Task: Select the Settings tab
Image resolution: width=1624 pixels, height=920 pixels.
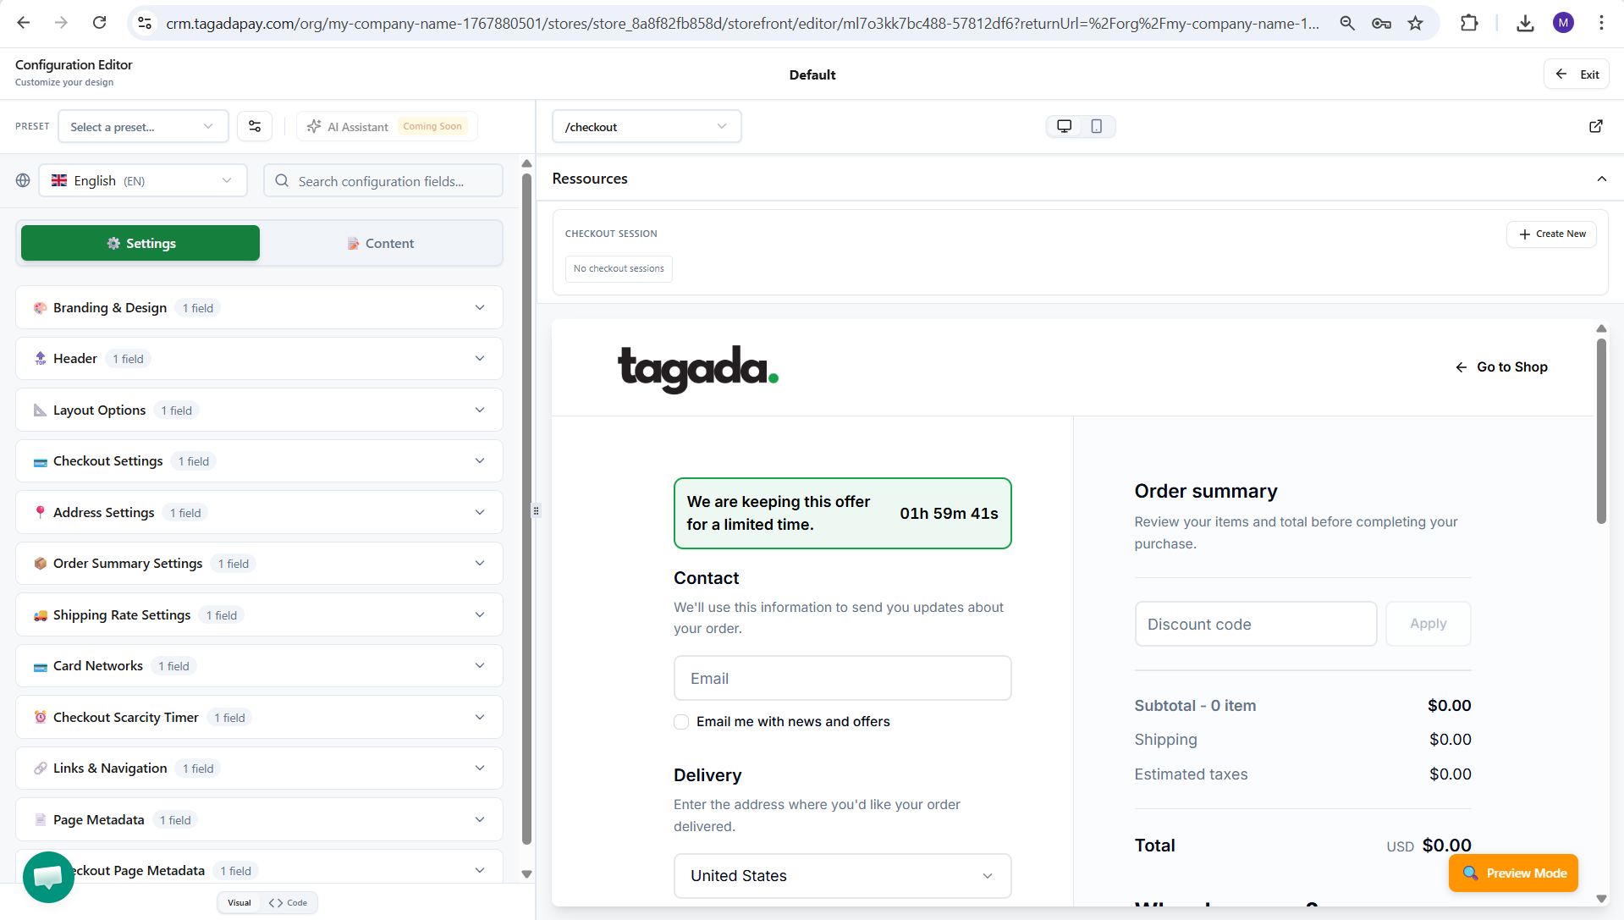Action: (x=140, y=244)
